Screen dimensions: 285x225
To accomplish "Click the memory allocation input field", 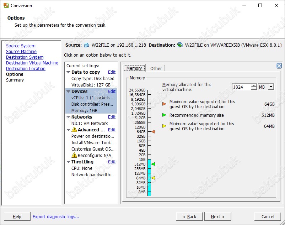I will 242,87.
